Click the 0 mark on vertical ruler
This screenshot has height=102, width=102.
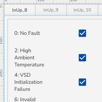(1, 6)
